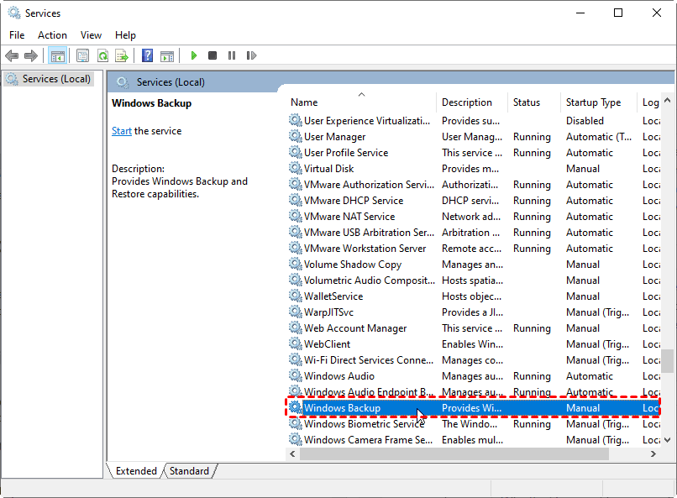Sort by Startup Type column header

[594, 102]
